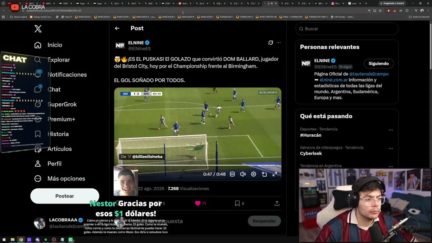Open Premium+ in the sidebar
The width and height of the screenshot is (432, 243).
tap(61, 119)
